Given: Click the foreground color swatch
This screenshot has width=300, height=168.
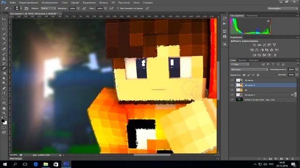Looking at the screenshot, I should coord(3,121).
